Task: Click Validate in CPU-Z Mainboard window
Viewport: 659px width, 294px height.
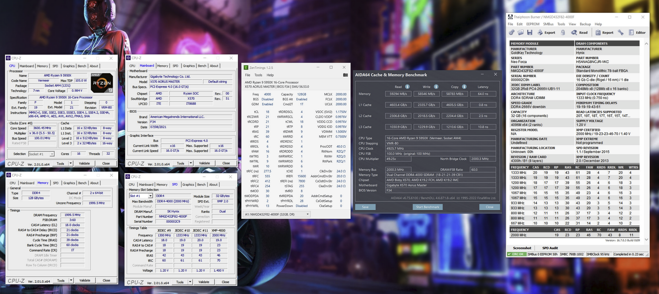Action: [204, 163]
